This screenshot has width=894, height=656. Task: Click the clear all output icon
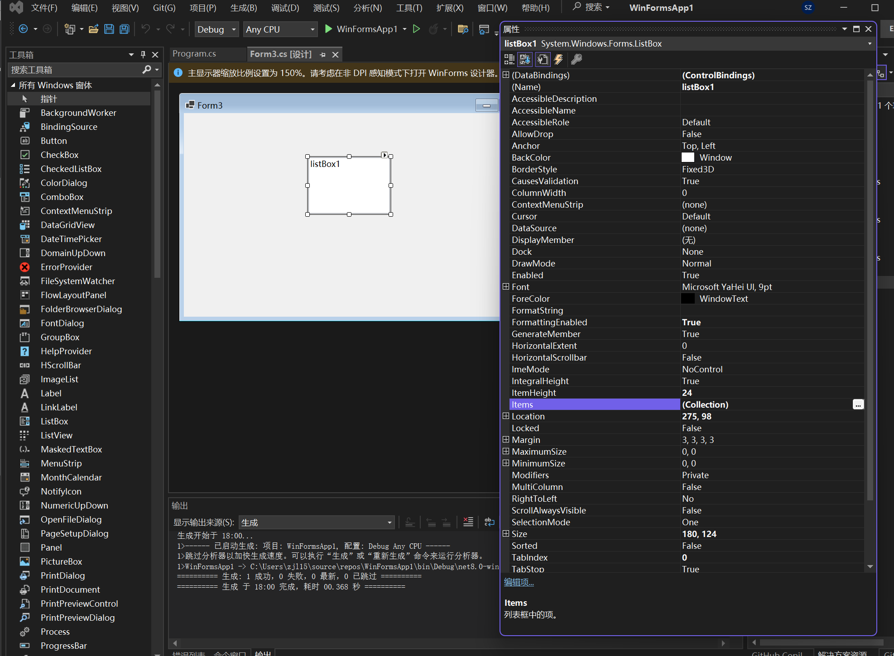coord(468,522)
